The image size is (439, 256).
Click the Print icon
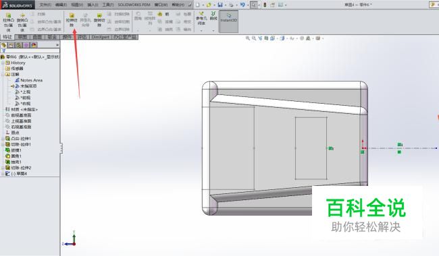click(x=231, y=5)
